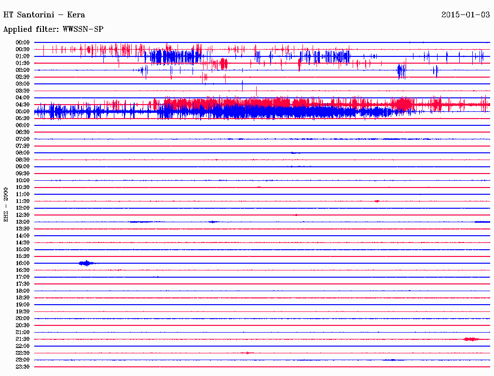Select the 21:30 time label
Image resolution: width=494 pixels, height=376 pixels.
point(23,339)
